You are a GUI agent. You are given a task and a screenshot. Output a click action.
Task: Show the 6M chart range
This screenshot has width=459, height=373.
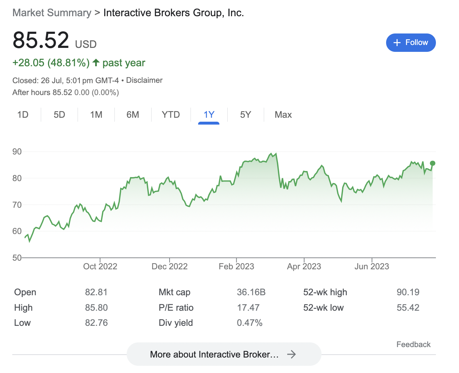coord(133,115)
